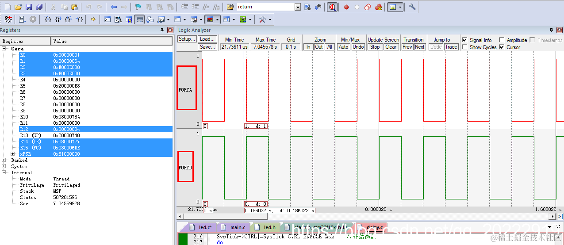The image size is (564, 245).
Task: Disable the Signal Info checkbox
Action: (464, 40)
